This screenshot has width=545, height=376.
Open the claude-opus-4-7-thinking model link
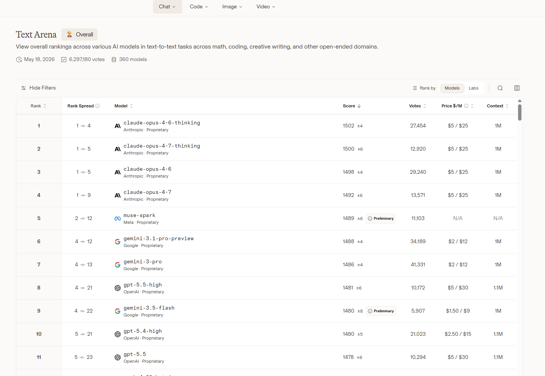(162, 146)
